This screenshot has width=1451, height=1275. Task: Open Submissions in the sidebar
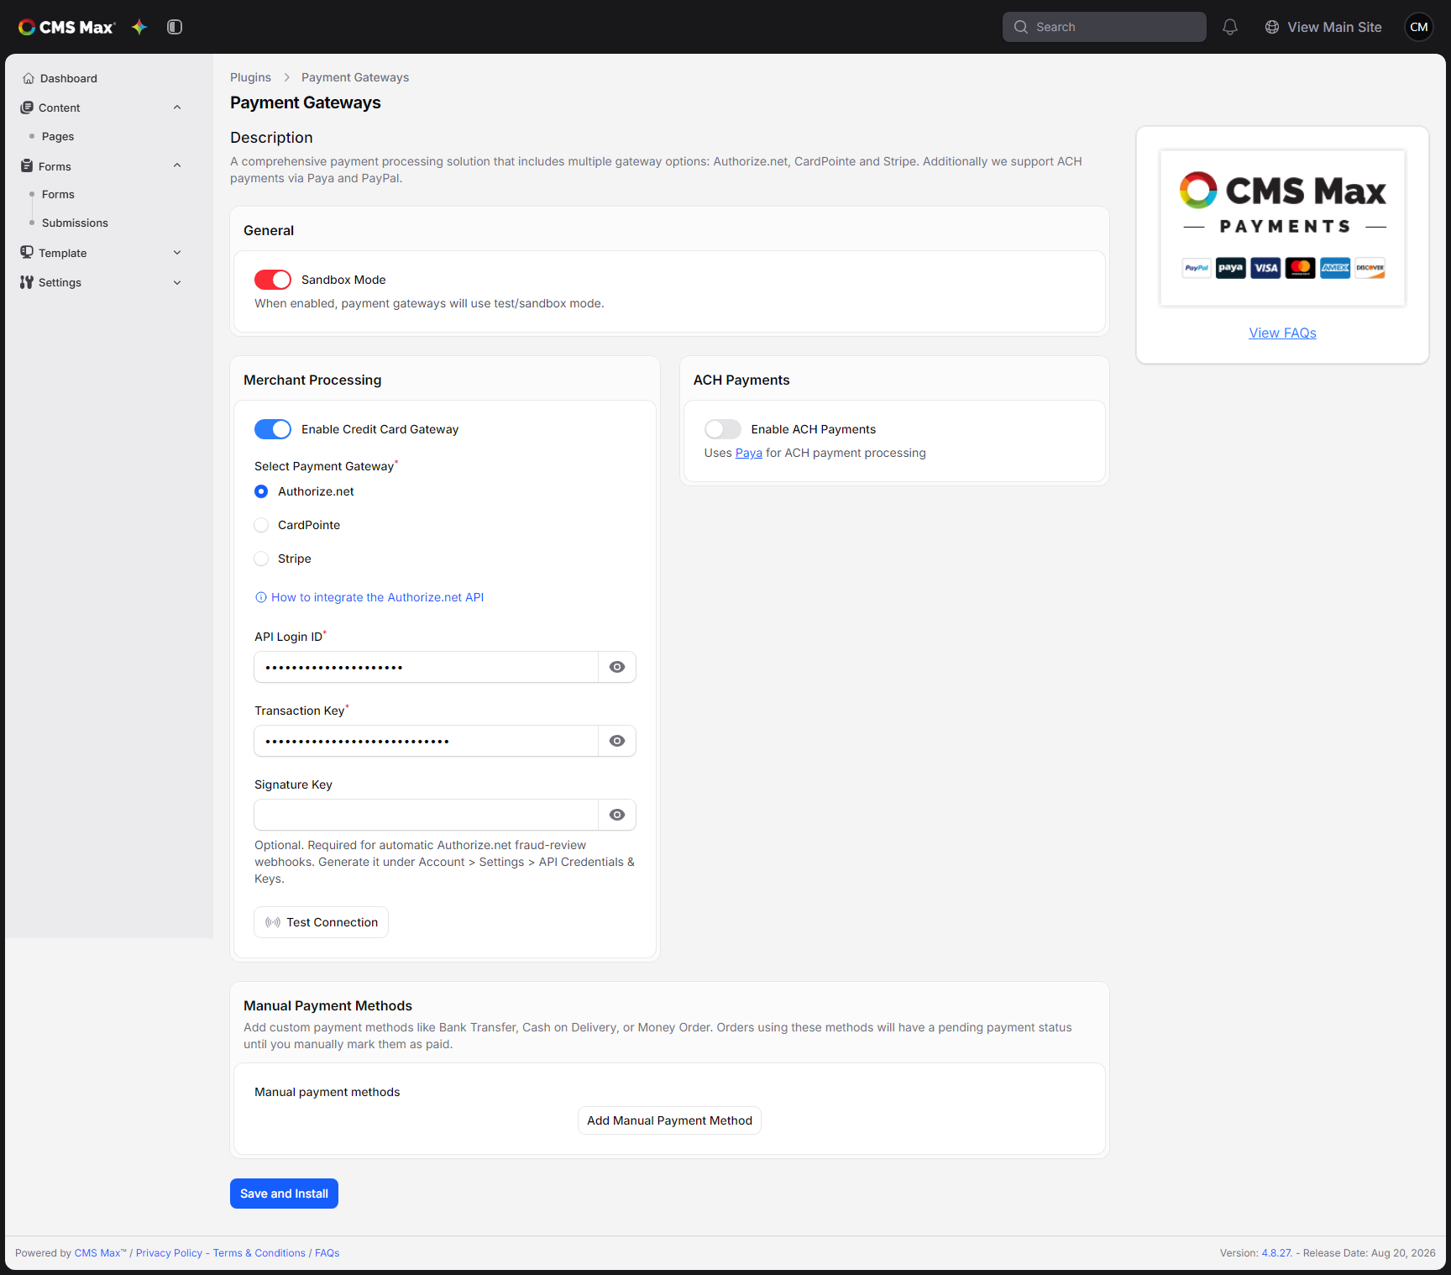coord(75,223)
